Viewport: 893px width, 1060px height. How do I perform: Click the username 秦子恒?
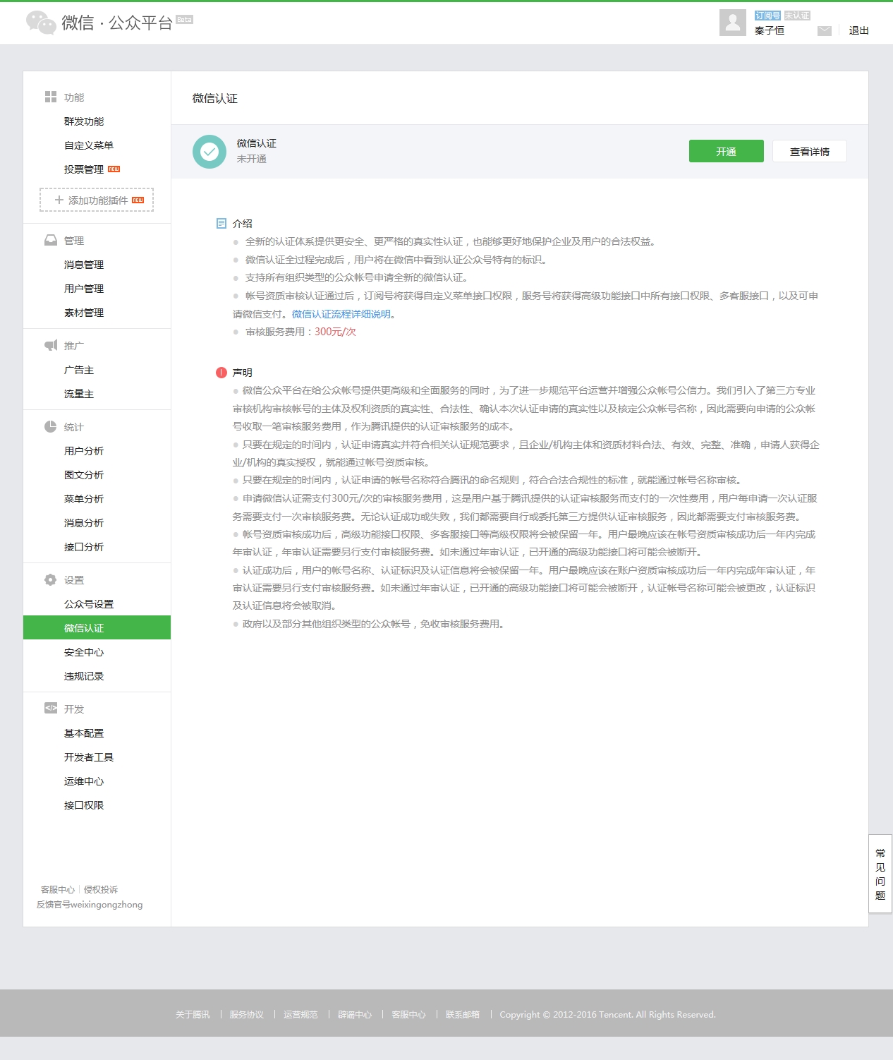[x=770, y=30]
